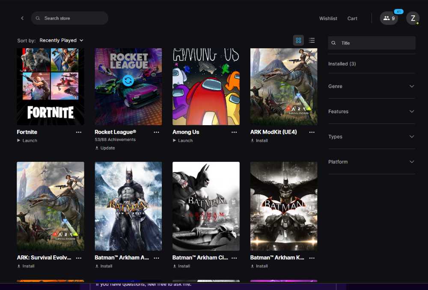Open more options for Batman Arkham Asylum
This screenshot has width=428, height=290.
pos(156,258)
